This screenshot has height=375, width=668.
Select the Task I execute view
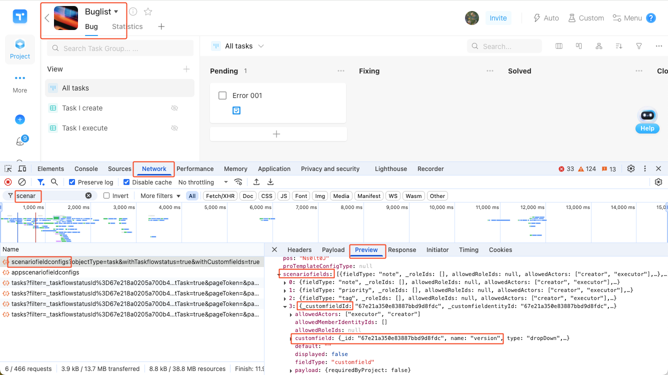(119, 128)
